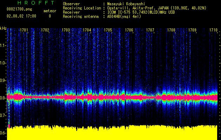Click the 0.9 kHz axis label

tap(2, 80)
